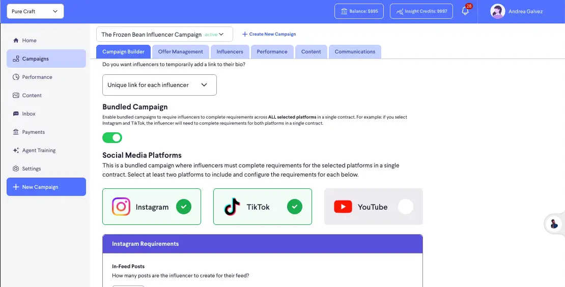This screenshot has height=287, width=565.
Task: Click the Insight Credits: 9997 button
Action: coord(421,11)
